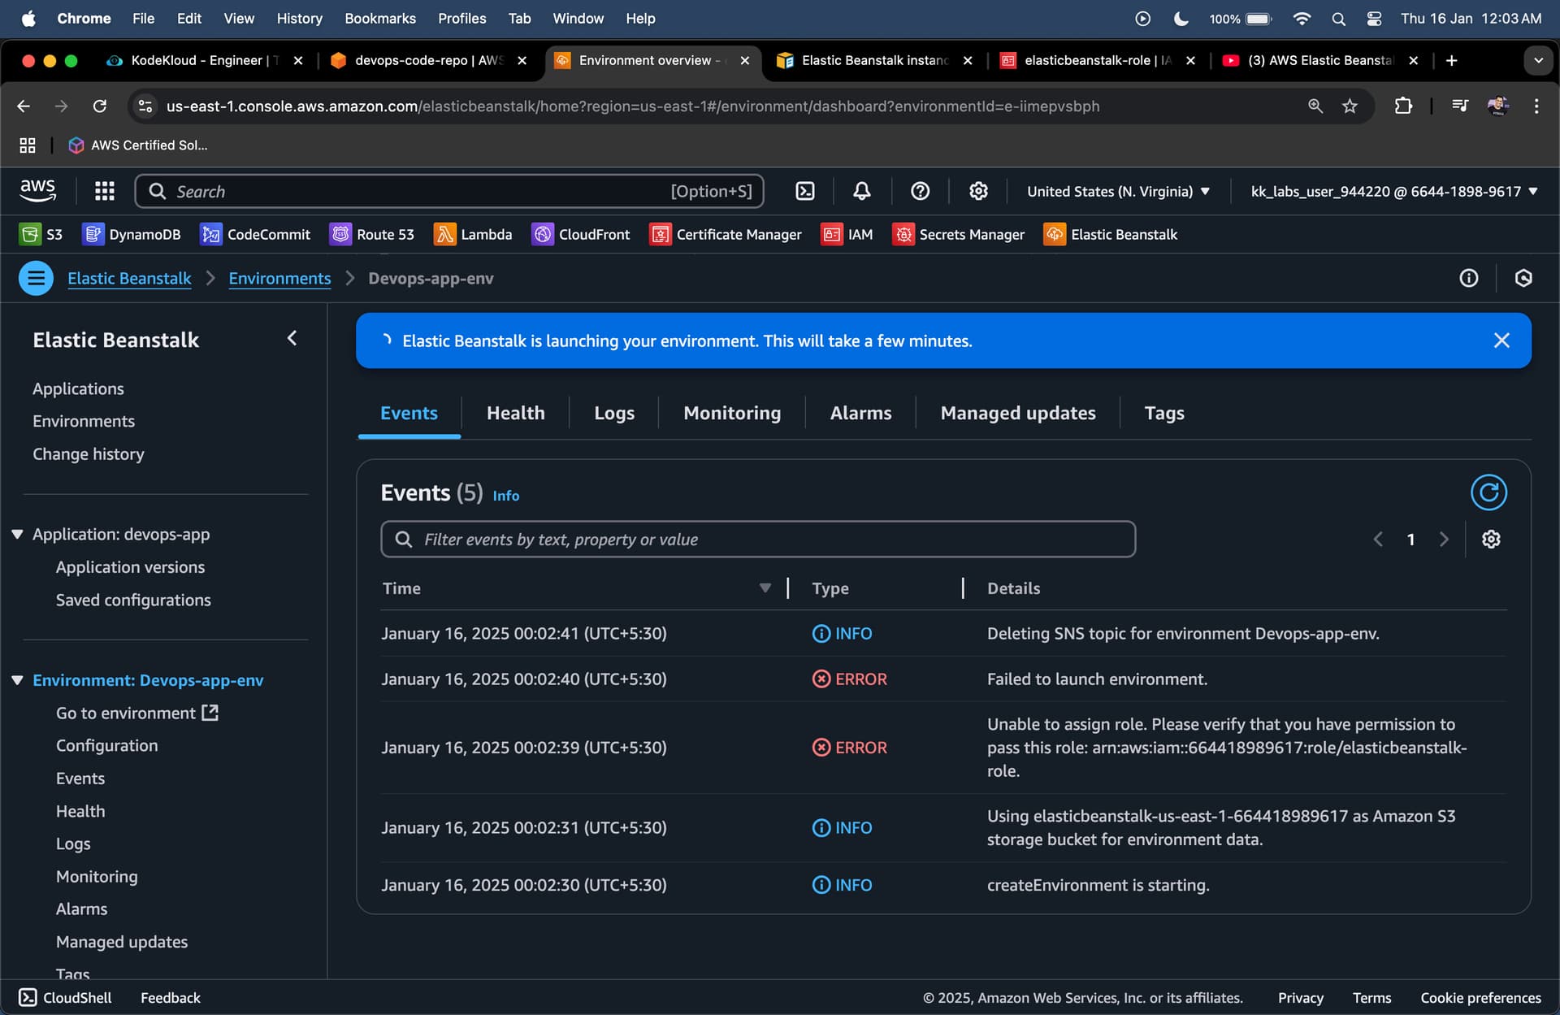1560x1015 pixels.
Task: Click the filter events search field
Action: [x=757, y=540]
